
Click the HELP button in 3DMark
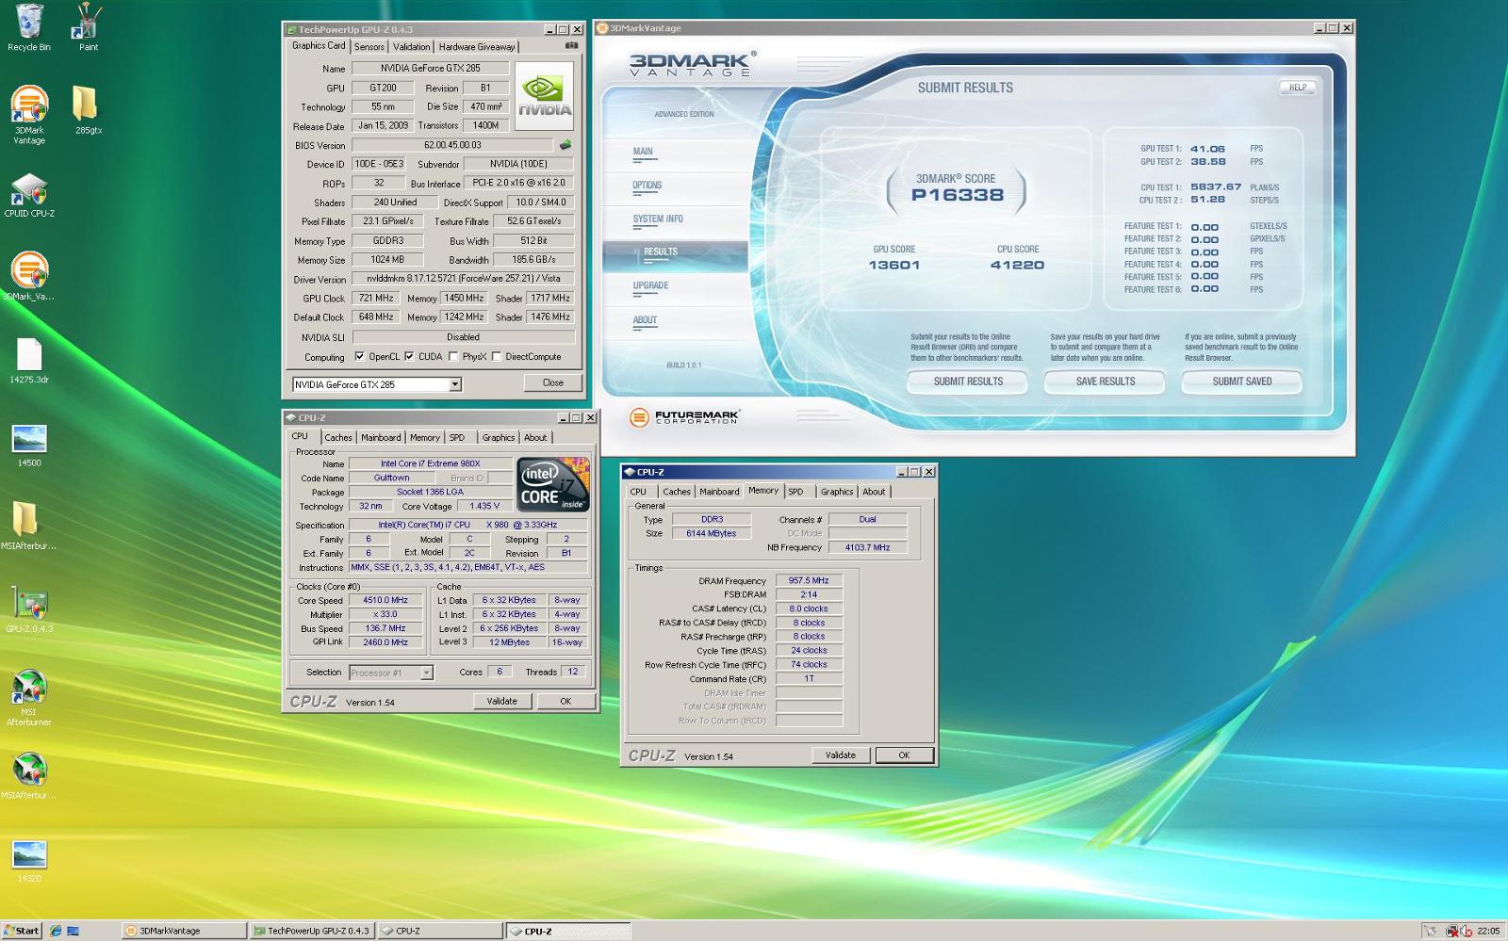(1297, 88)
